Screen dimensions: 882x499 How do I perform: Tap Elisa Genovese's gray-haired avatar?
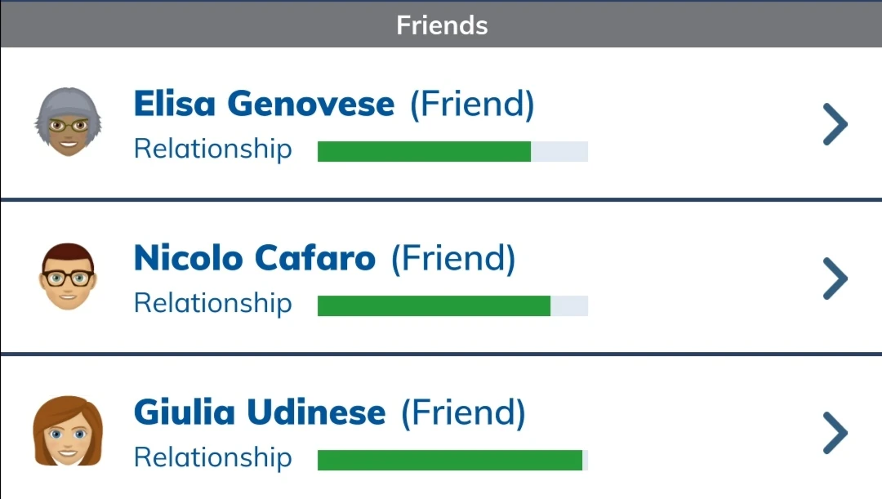pyautogui.click(x=69, y=123)
